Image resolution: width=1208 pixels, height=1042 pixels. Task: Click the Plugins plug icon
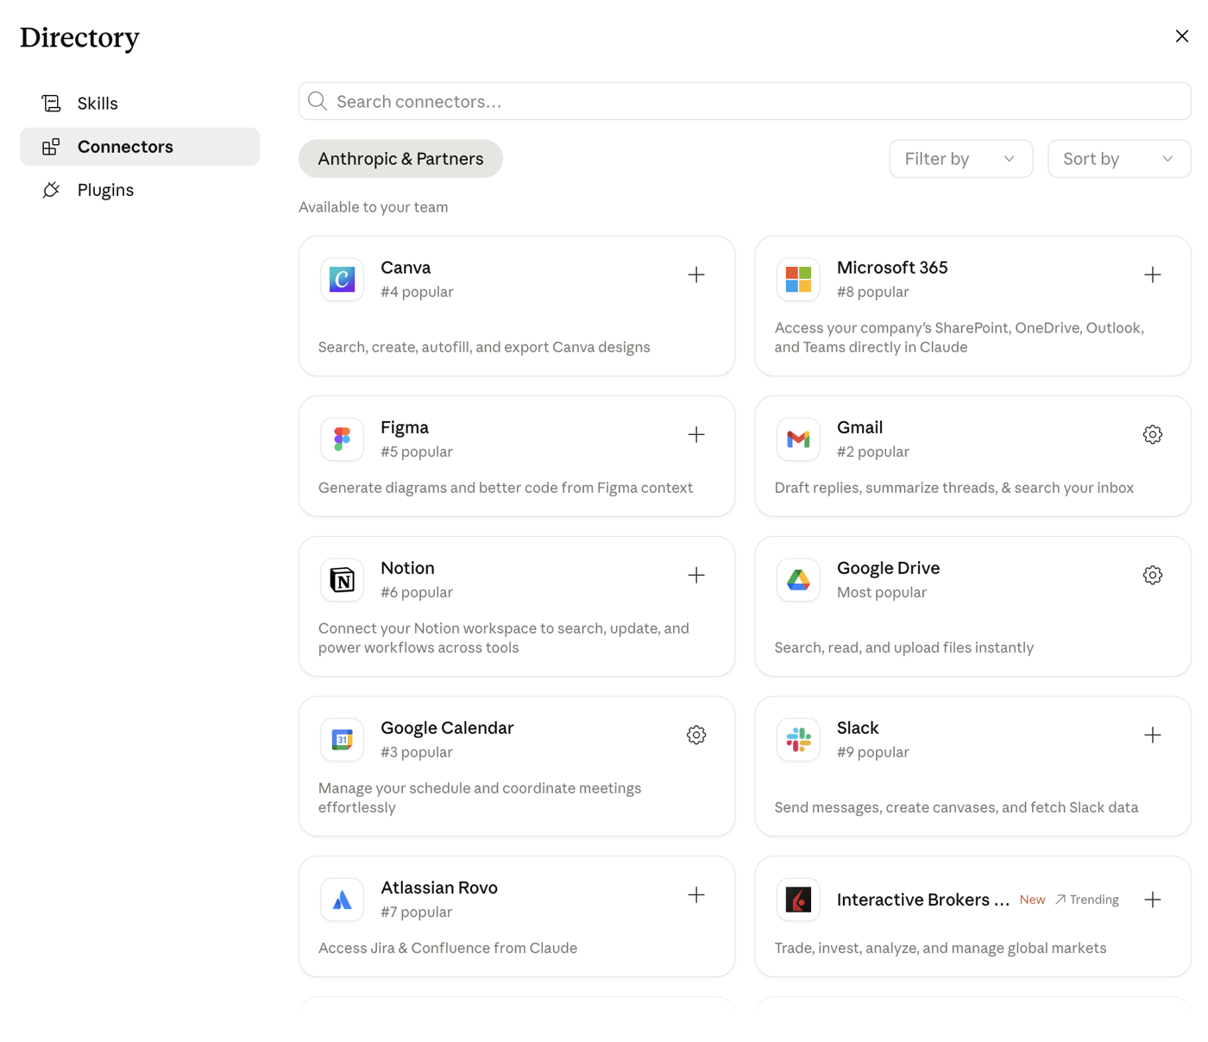51,190
